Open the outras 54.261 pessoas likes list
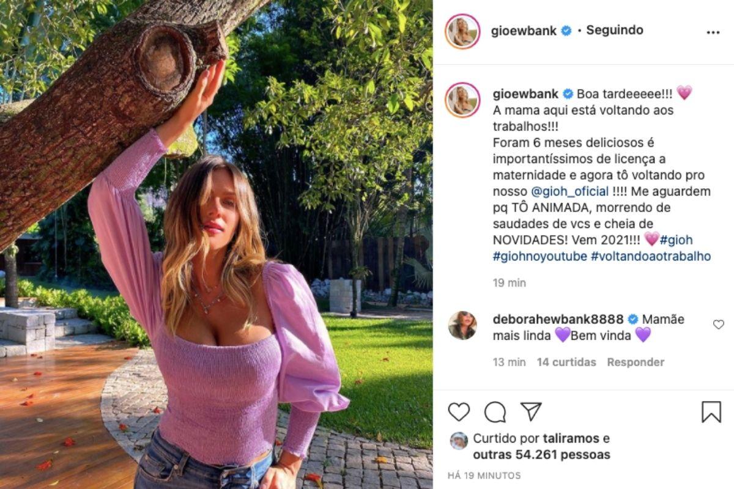 pos(542,455)
